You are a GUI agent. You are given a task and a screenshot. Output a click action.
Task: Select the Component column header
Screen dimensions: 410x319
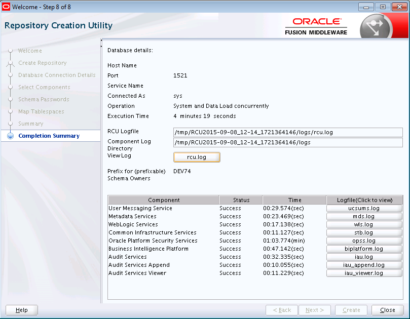pos(163,200)
